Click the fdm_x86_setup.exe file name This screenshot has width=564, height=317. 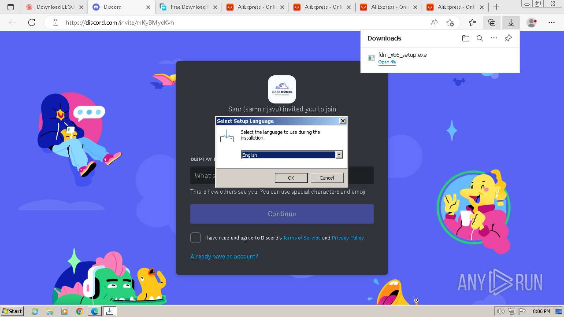(402, 55)
